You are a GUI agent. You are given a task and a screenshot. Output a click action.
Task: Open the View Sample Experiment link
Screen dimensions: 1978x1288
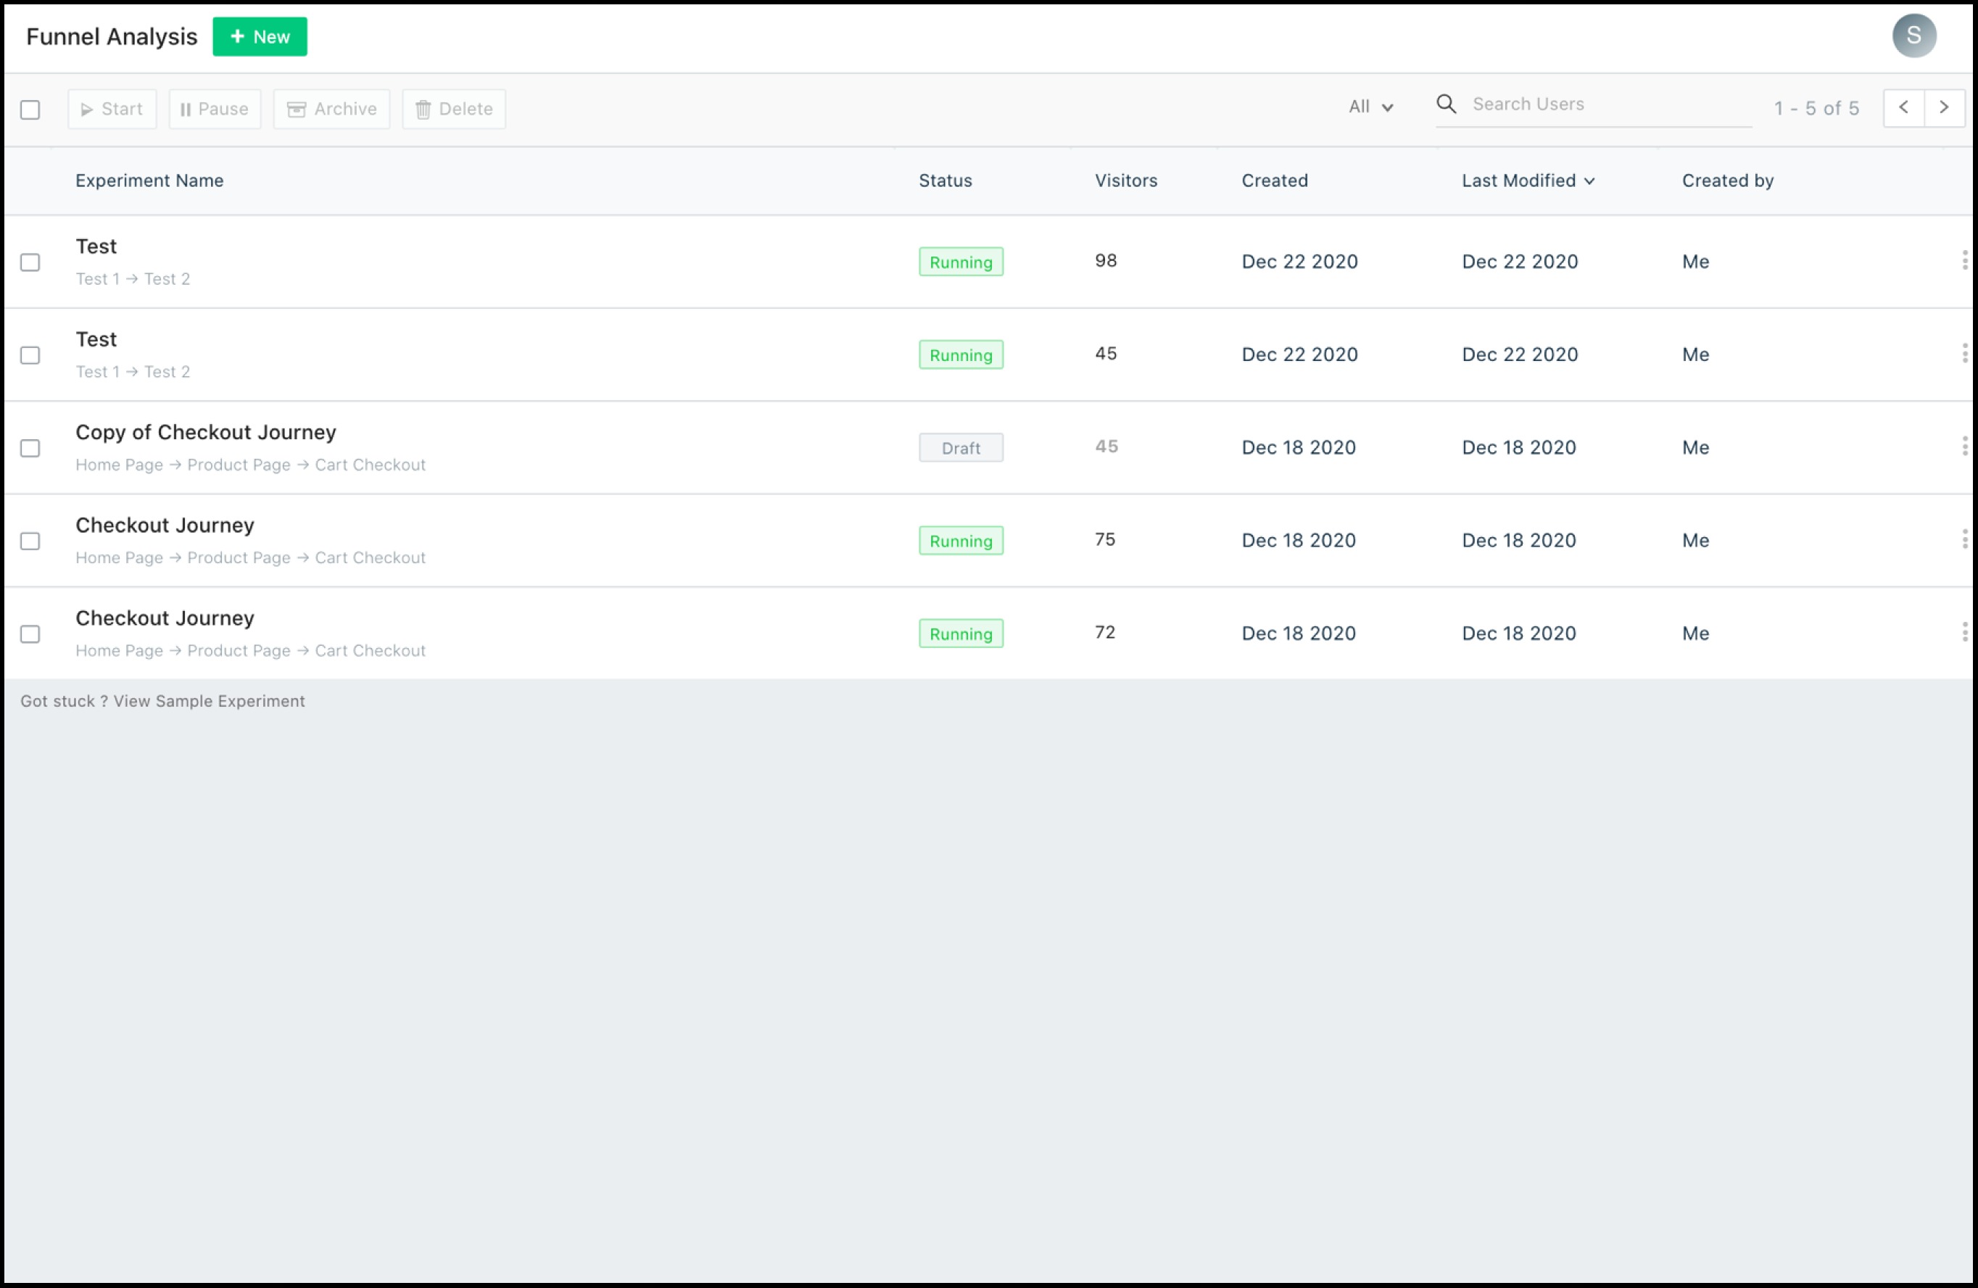point(210,702)
